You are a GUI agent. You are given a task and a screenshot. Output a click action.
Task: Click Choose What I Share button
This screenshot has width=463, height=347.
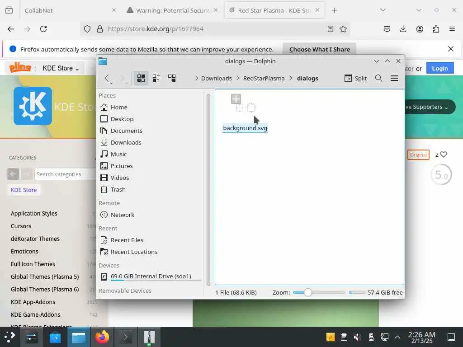click(x=320, y=49)
